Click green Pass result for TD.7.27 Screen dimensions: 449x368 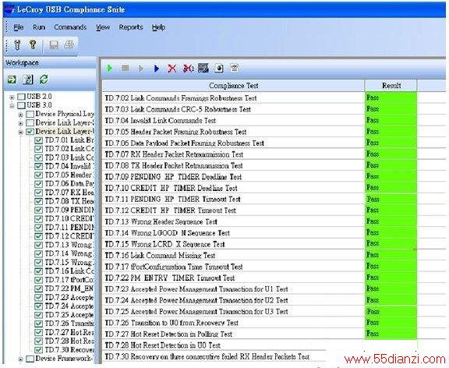391,334
